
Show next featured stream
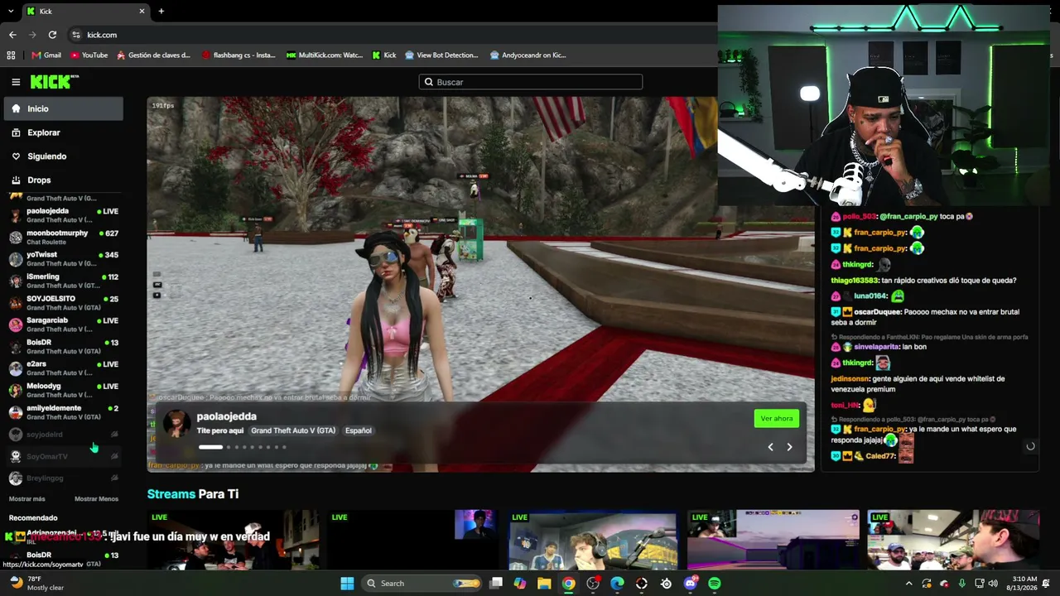789,447
